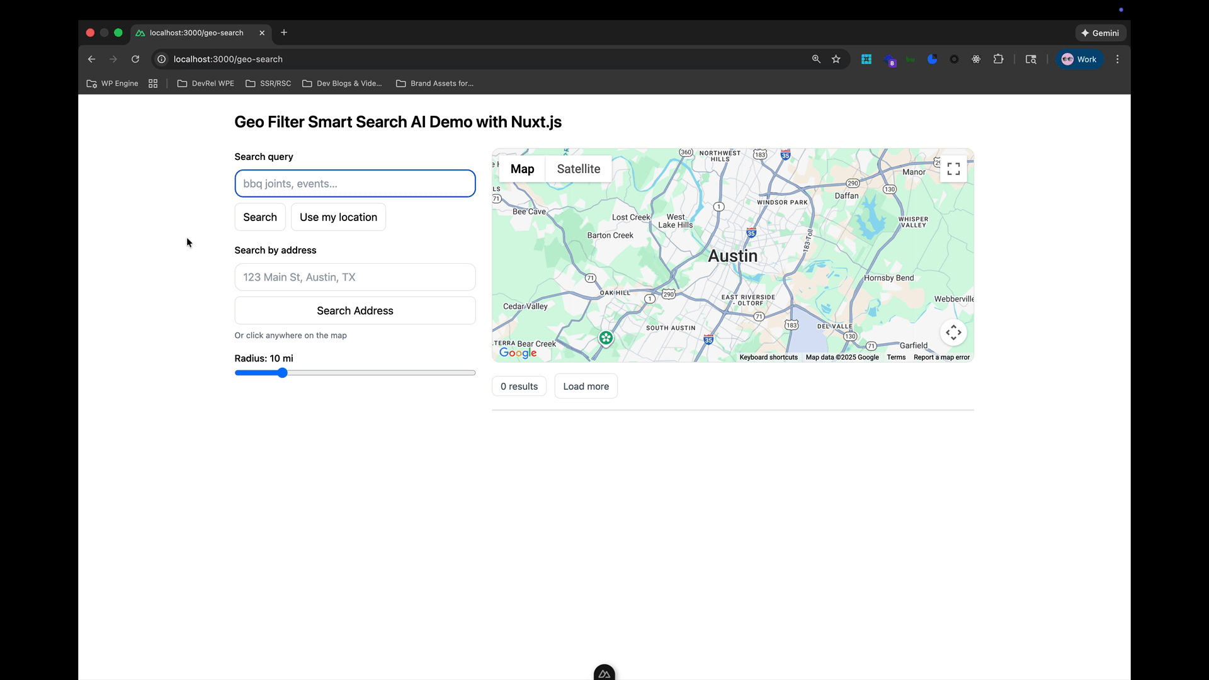This screenshot has height=680, width=1209.
Task: Click the Radius slider handle
Action: (x=283, y=373)
